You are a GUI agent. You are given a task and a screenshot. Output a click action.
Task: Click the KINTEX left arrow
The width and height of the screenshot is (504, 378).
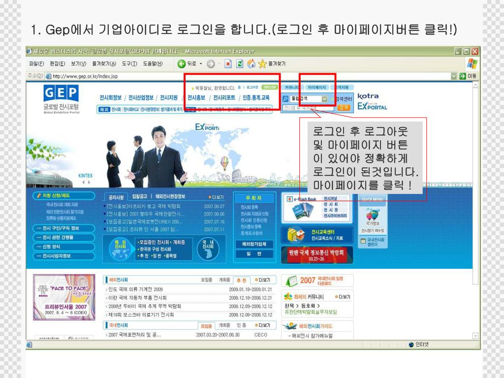83,182
